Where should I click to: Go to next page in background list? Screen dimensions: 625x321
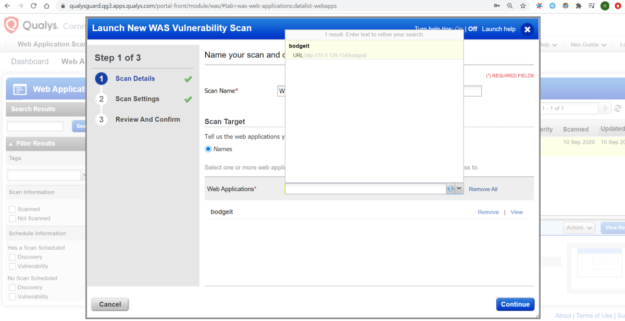pyautogui.click(x=605, y=108)
